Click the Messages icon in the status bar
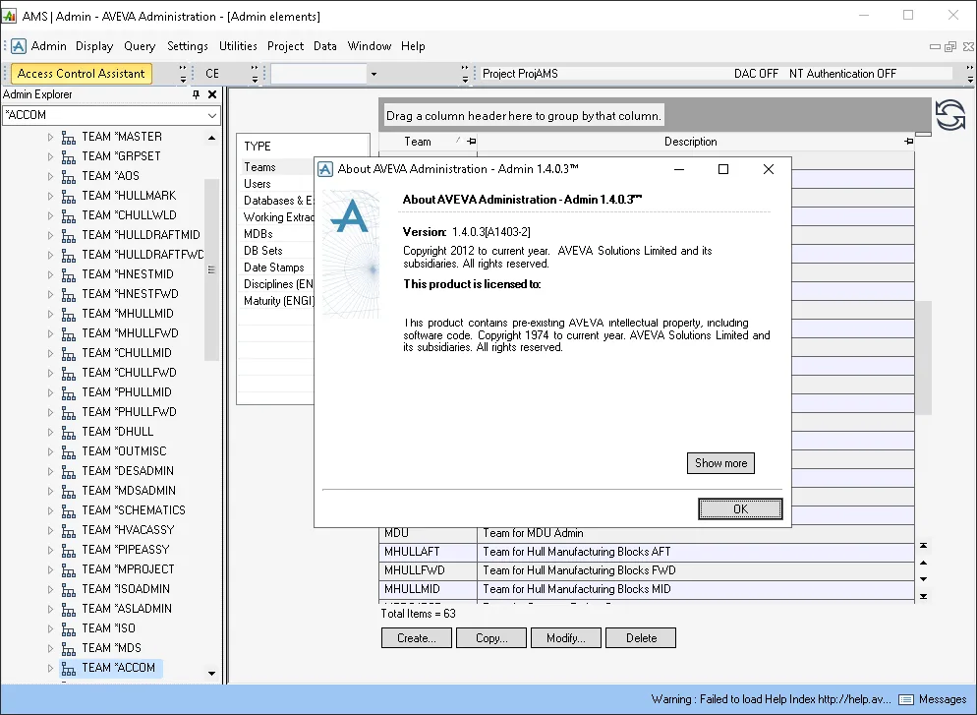Image resolution: width=977 pixels, height=715 pixels. pos(906,699)
